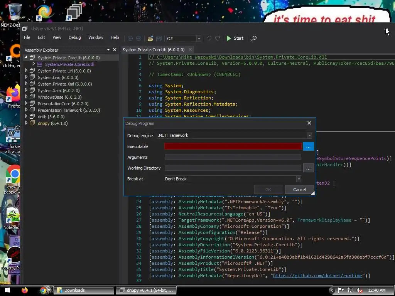Select System.Private.CoreLib.dll module in tree
The image size is (395, 296).
(70, 64)
